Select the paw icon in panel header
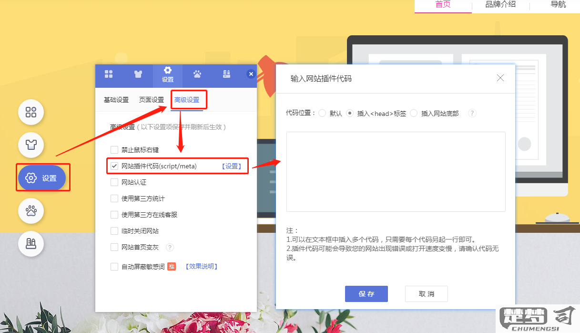Image resolution: width=580 pixels, height=333 pixels. tap(197, 74)
